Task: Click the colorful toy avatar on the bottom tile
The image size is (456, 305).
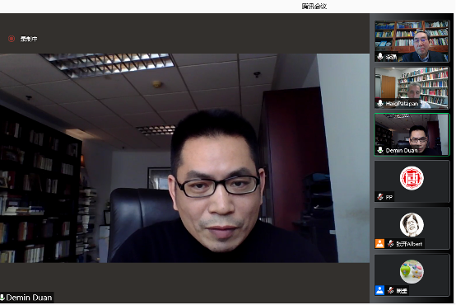Action: [x=412, y=271]
